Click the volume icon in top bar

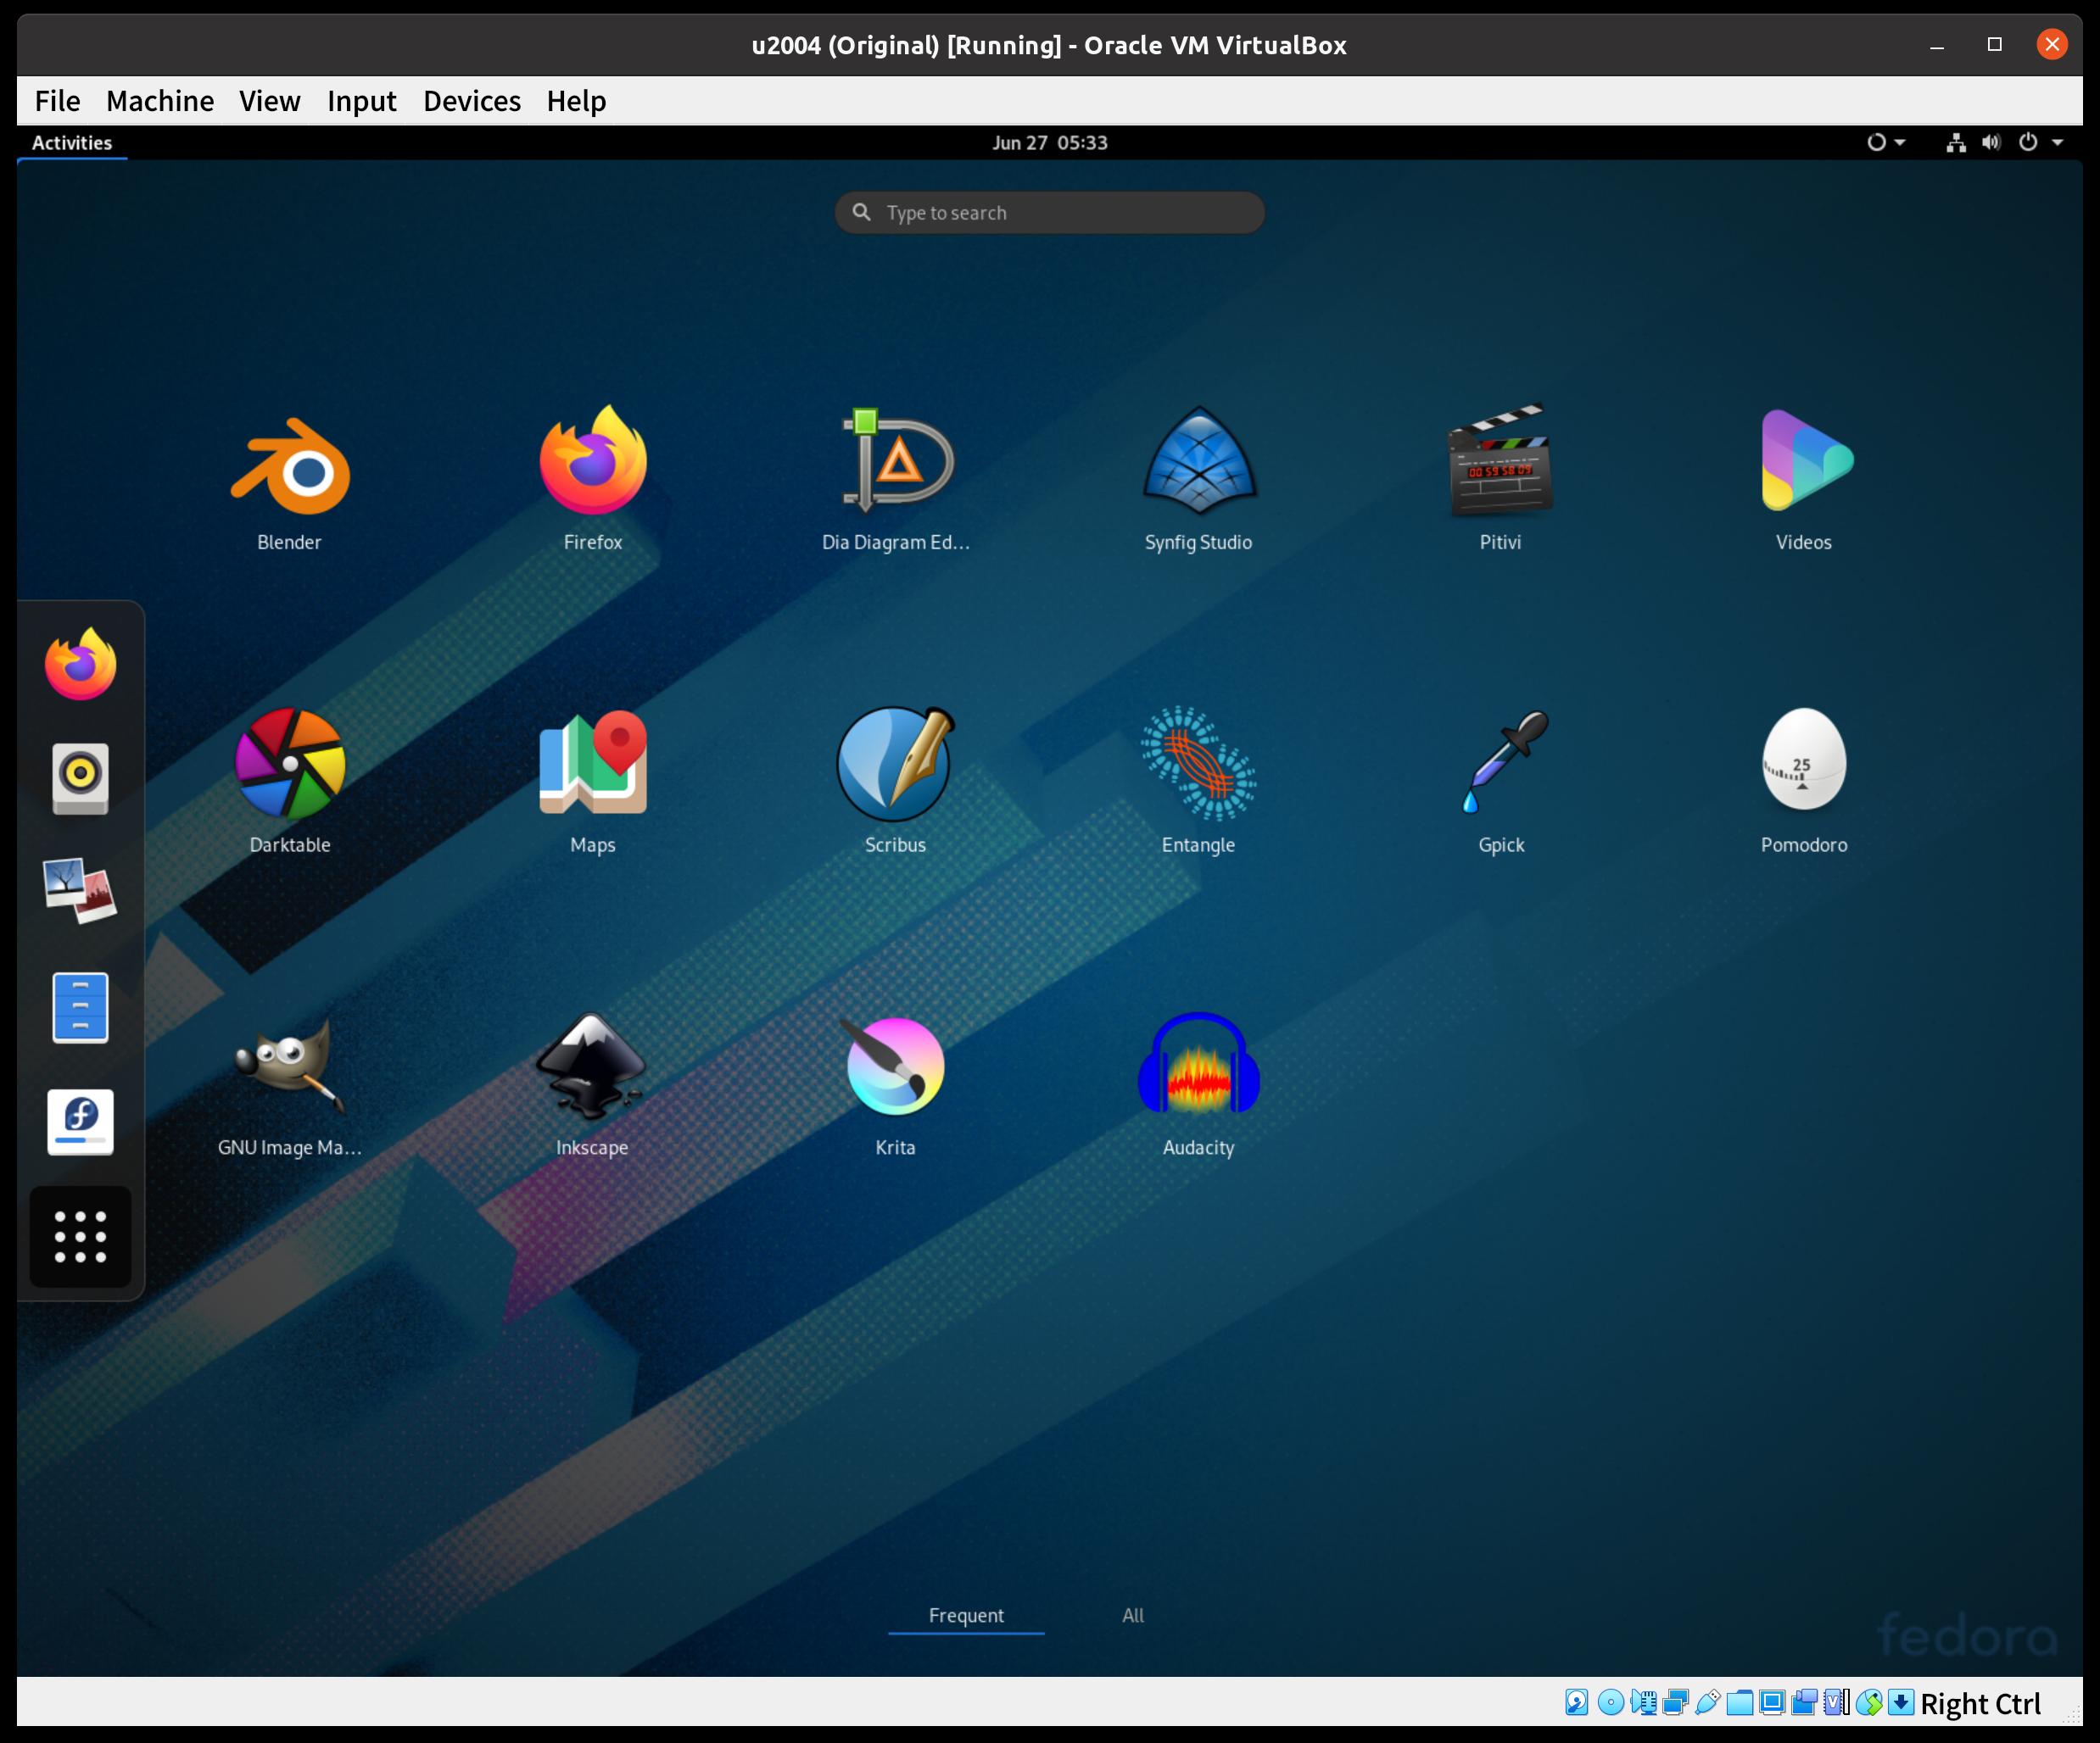pyautogui.click(x=1991, y=143)
